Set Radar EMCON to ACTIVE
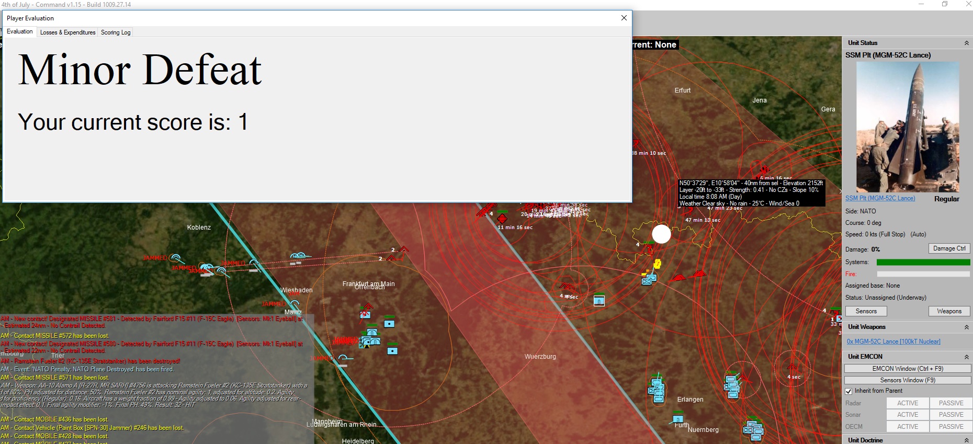The height and width of the screenshot is (444, 973). coord(908,403)
